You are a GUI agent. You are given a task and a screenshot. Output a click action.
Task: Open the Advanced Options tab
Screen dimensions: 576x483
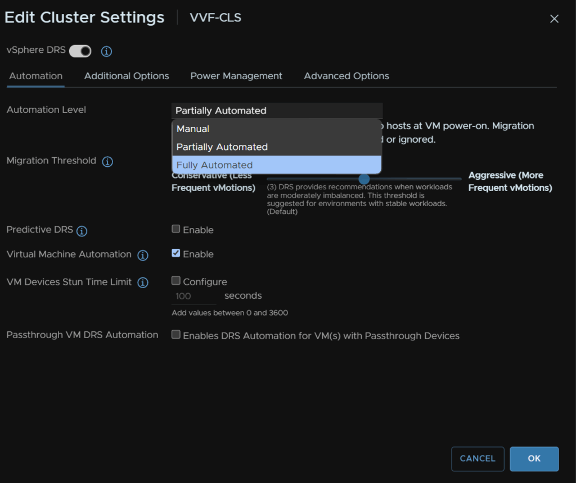346,76
